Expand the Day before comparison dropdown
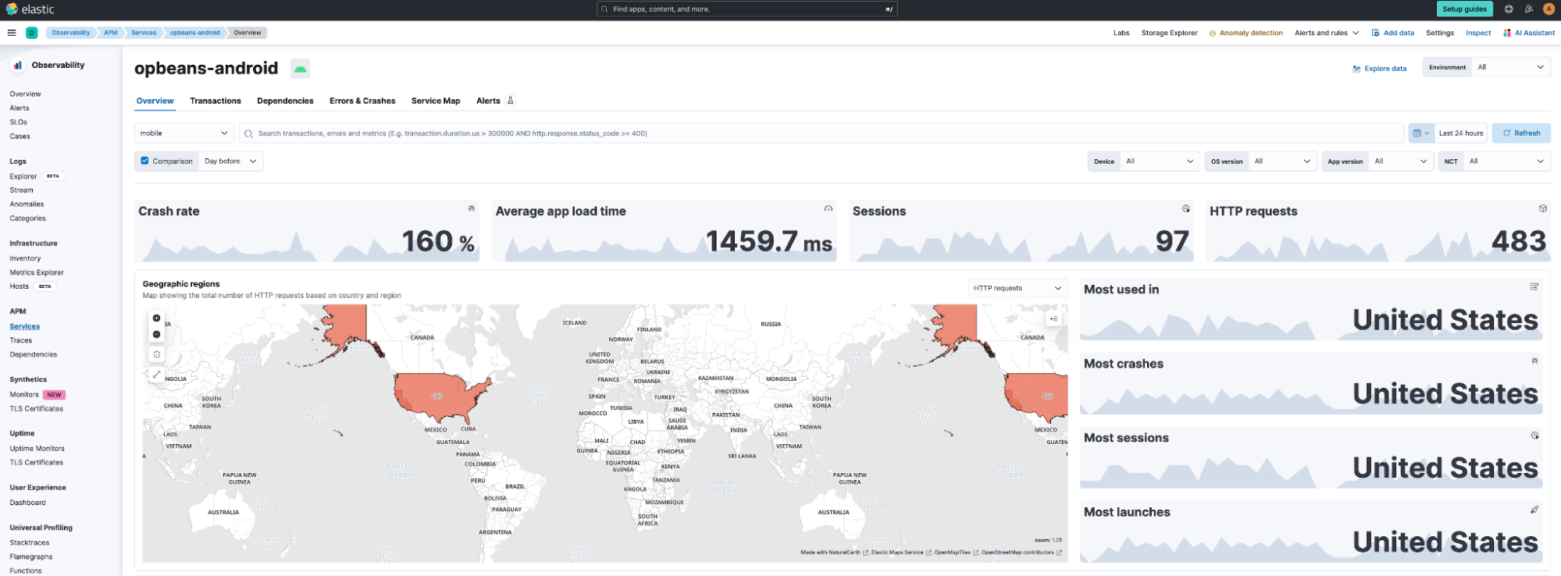 (x=230, y=162)
